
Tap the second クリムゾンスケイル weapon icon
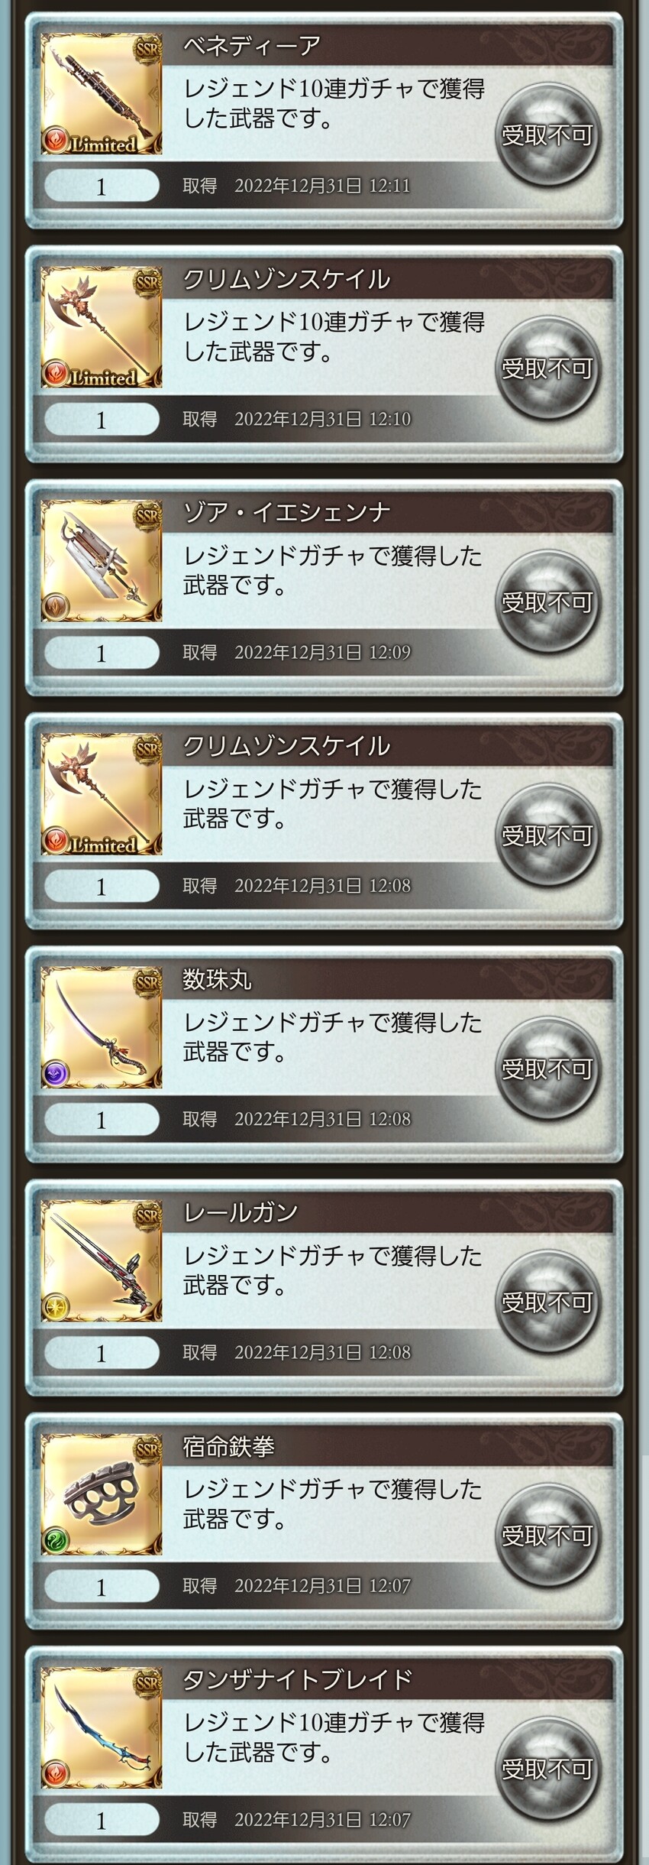[x=102, y=794]
